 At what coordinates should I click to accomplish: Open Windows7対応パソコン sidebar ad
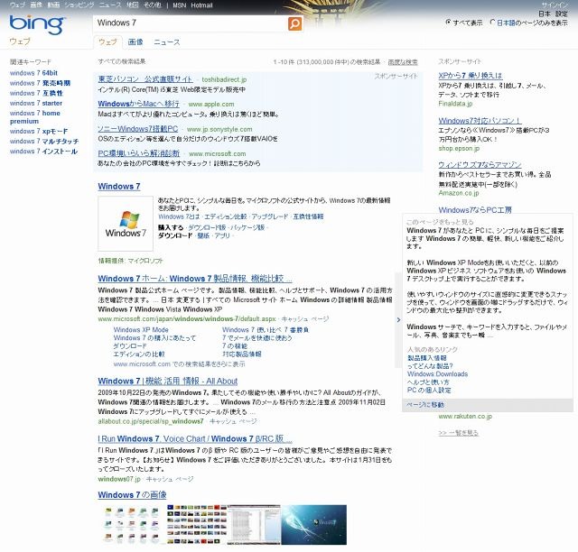pyautogui.click(x=480, y=121)
